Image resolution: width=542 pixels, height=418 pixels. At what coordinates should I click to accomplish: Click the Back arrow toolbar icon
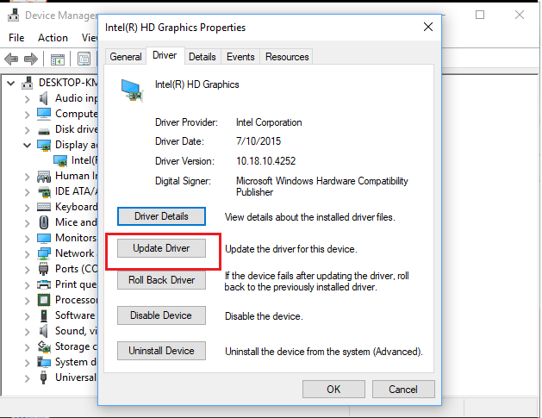coord(12,59)
